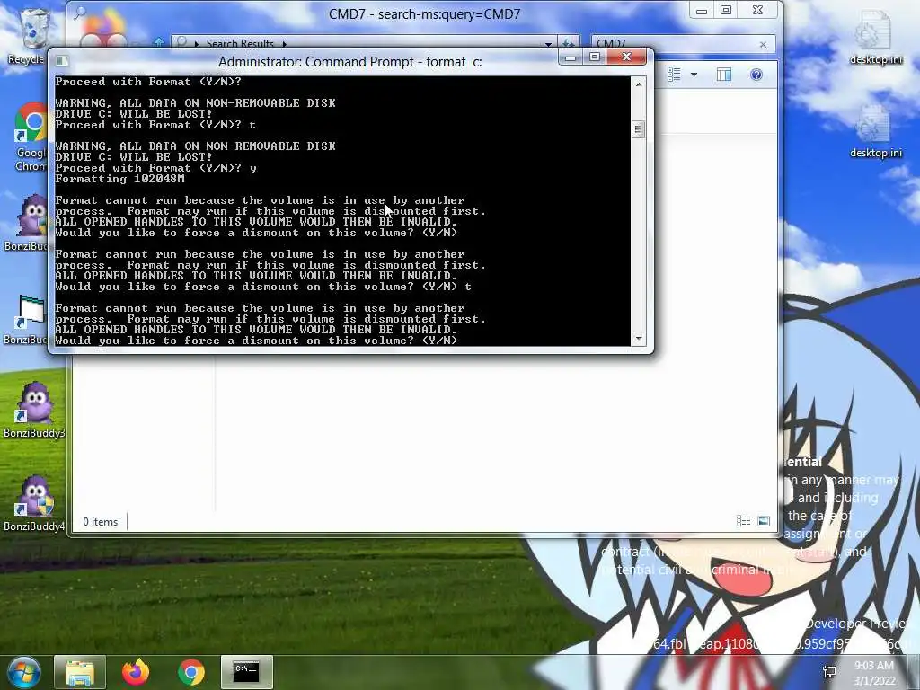This screenshot has height=690, width=920.
Task: Clear the CMD7 search text with the X
Action: click(763, 45)
